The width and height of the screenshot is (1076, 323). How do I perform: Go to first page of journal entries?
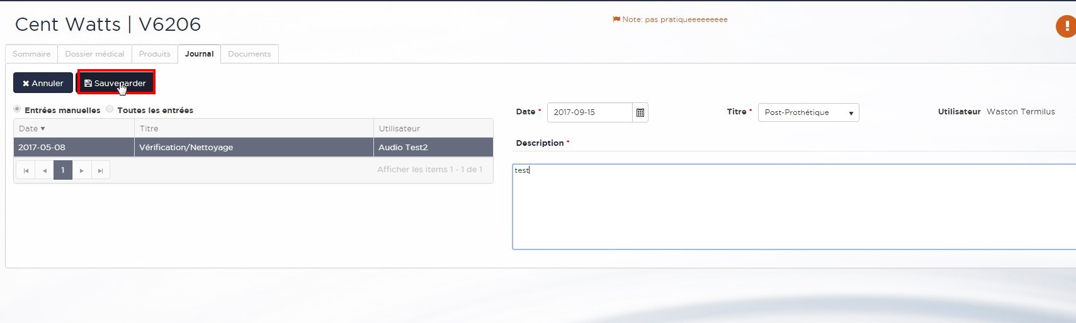(x=26, y=170)
